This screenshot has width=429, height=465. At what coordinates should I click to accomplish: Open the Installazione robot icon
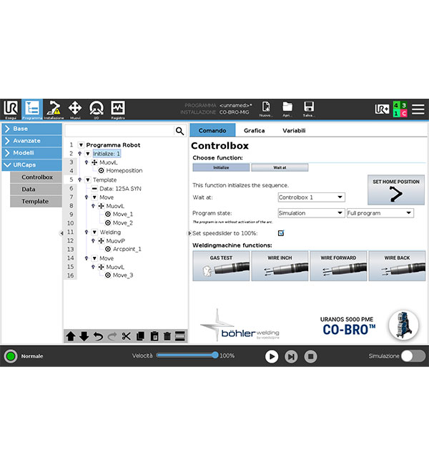(54, 109)
